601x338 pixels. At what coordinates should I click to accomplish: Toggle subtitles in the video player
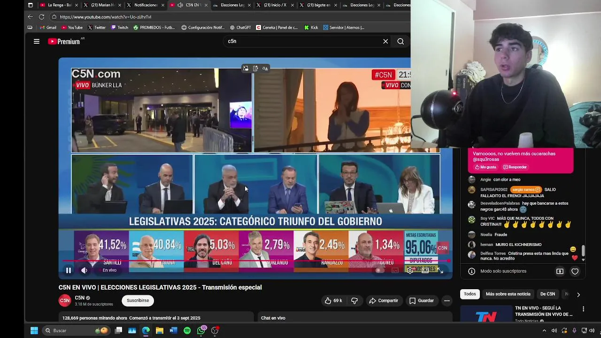coord(395,270)
